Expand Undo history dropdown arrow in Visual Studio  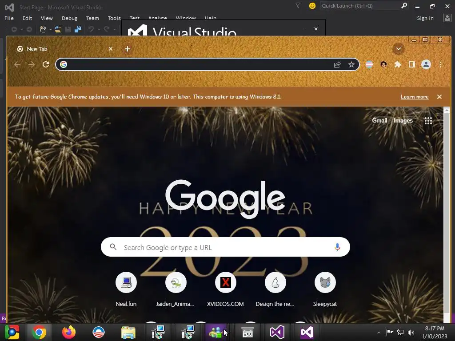point(99,30)
